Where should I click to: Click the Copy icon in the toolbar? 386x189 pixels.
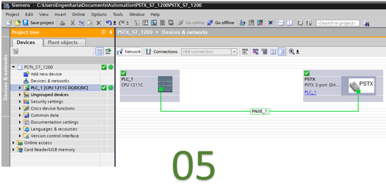point(81,23)
